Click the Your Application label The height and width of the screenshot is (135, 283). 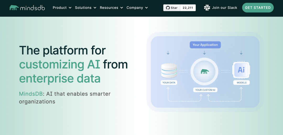205,45
